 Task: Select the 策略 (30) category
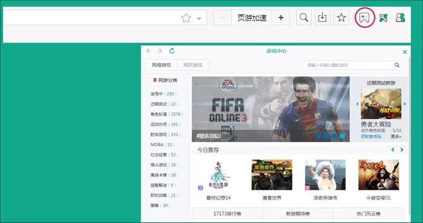161,205
